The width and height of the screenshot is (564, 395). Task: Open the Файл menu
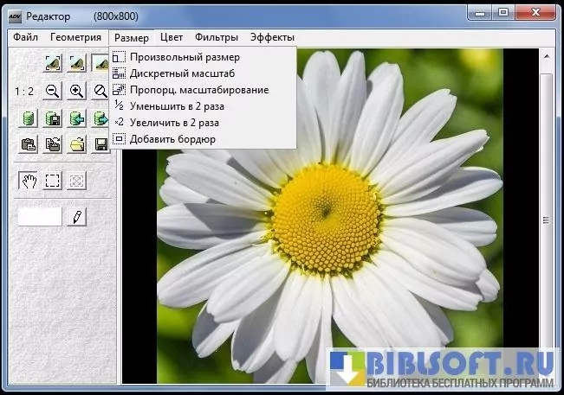click(x=26, y=37)
